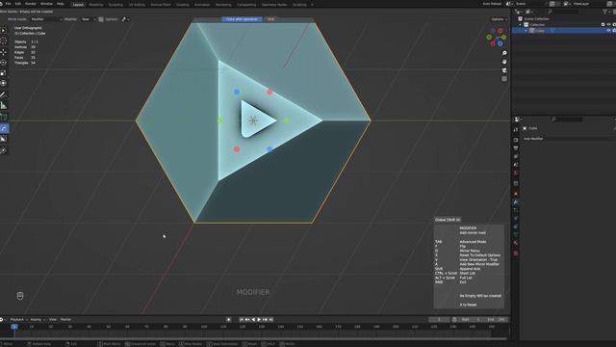Viewport: 616px width, 347px height.
Task: Collapse the Collection tree arrow in outliner
Action: pos(521,24)
